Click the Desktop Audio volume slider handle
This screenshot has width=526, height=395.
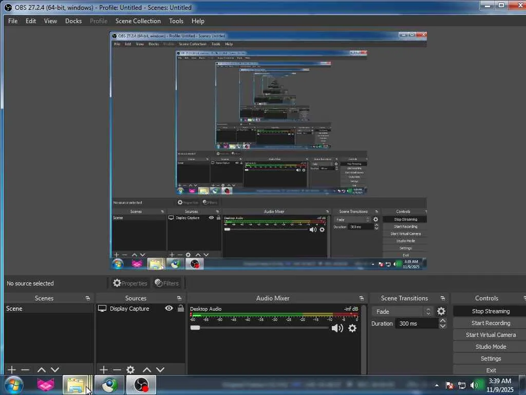[x=195, y=328]
